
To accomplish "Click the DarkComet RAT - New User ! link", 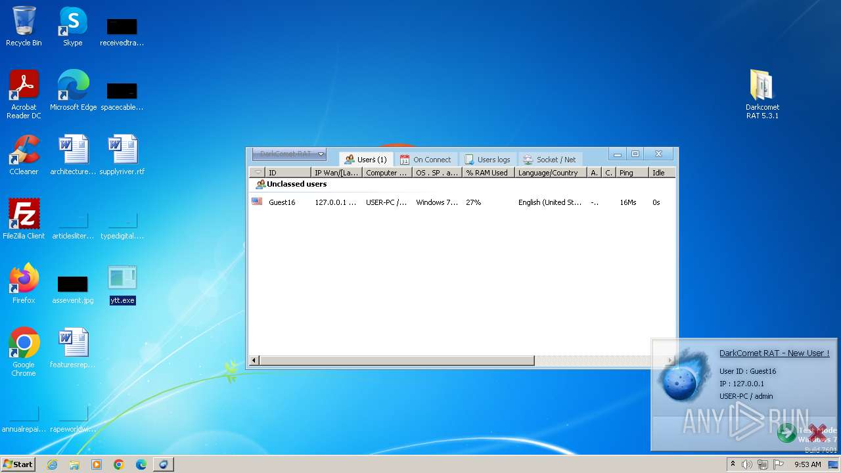I will [774, 353].
